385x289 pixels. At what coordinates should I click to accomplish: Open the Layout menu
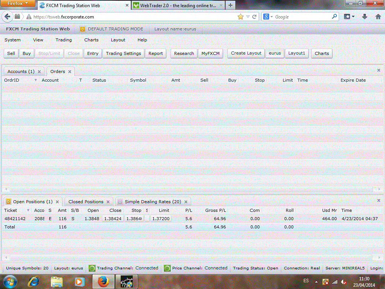(118, 40)
